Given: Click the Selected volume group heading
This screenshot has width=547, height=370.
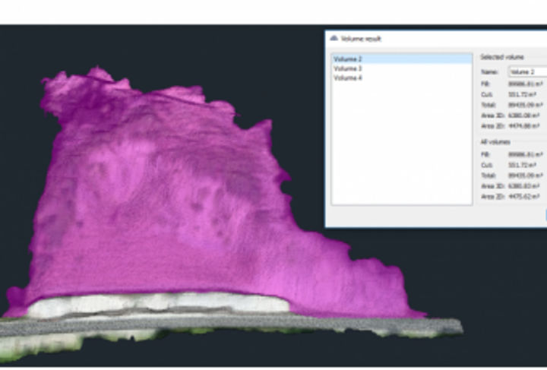Looking at the screenshot, I should pyautogui.click(x=502, y=57).
